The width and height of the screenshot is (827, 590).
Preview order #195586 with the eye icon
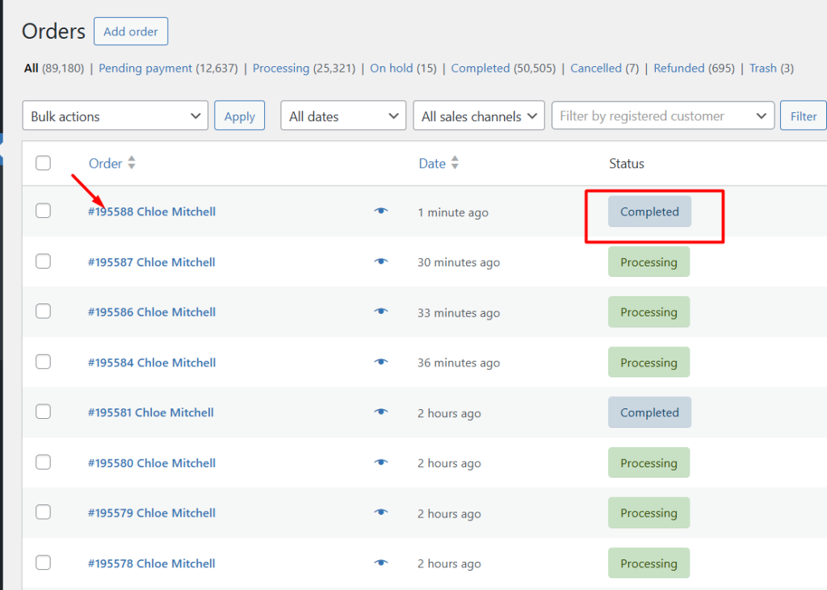[380, 312]
